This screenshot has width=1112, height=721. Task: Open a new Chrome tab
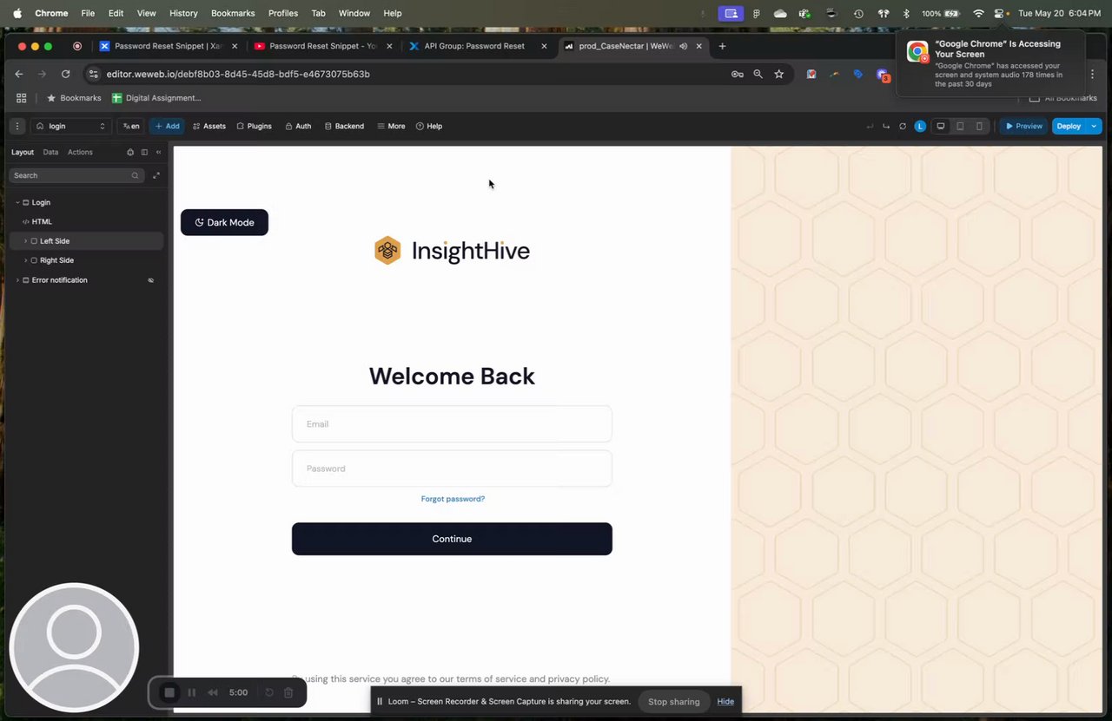click(722, 46)
